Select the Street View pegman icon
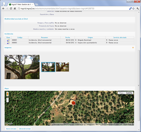The width and height of the screenshot is (141, 132). pyautogui.click(x=7, y=94)
